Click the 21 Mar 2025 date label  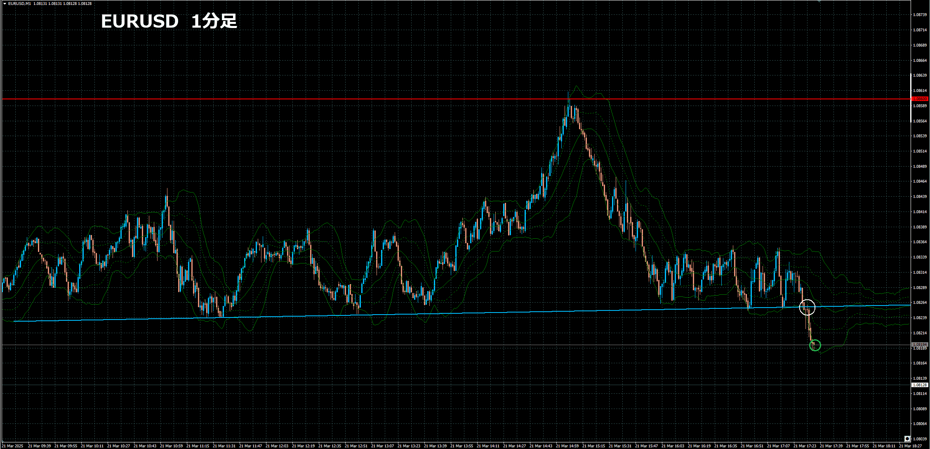[x=12, y=446]
